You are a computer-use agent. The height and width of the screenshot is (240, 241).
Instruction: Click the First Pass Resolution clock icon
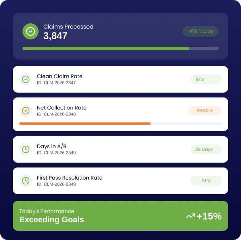click(x=26, y=181)
